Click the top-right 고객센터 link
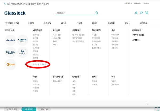Viewport: 160px width, 111px height. [x=146, y=3]
